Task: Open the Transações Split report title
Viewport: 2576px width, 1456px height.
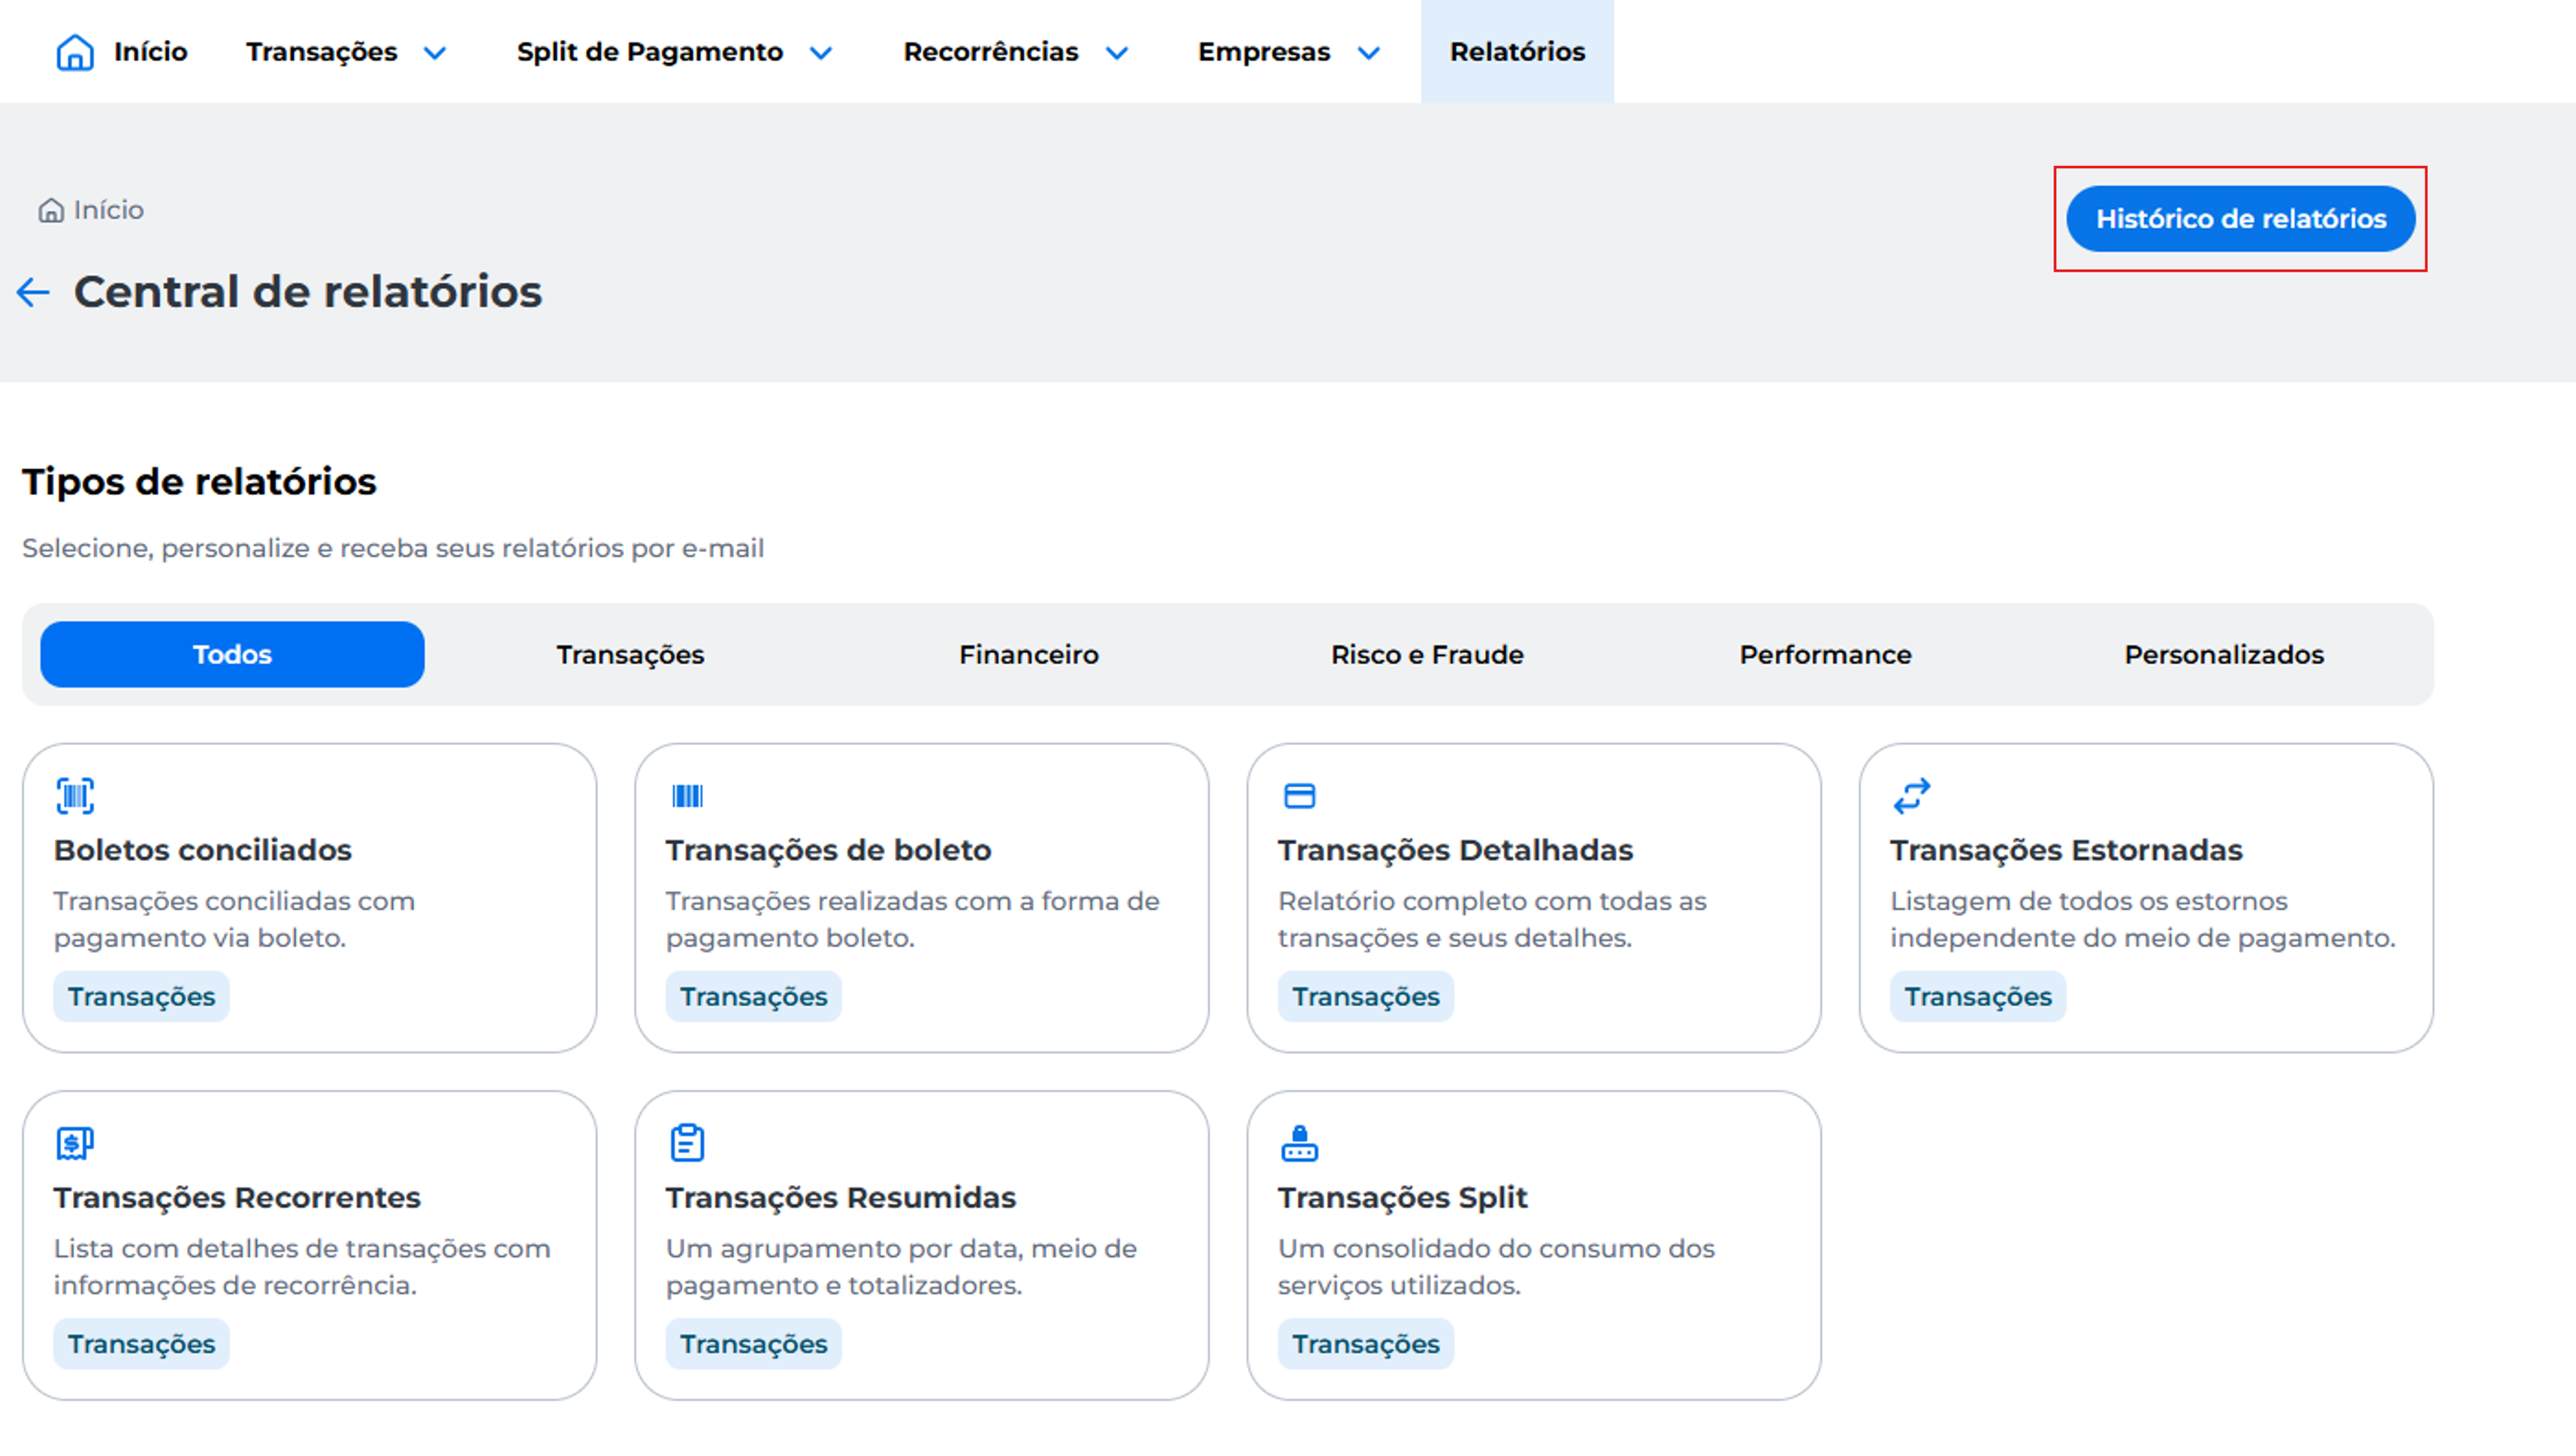Action: pyautogui.click(x=1403, y=1197)
